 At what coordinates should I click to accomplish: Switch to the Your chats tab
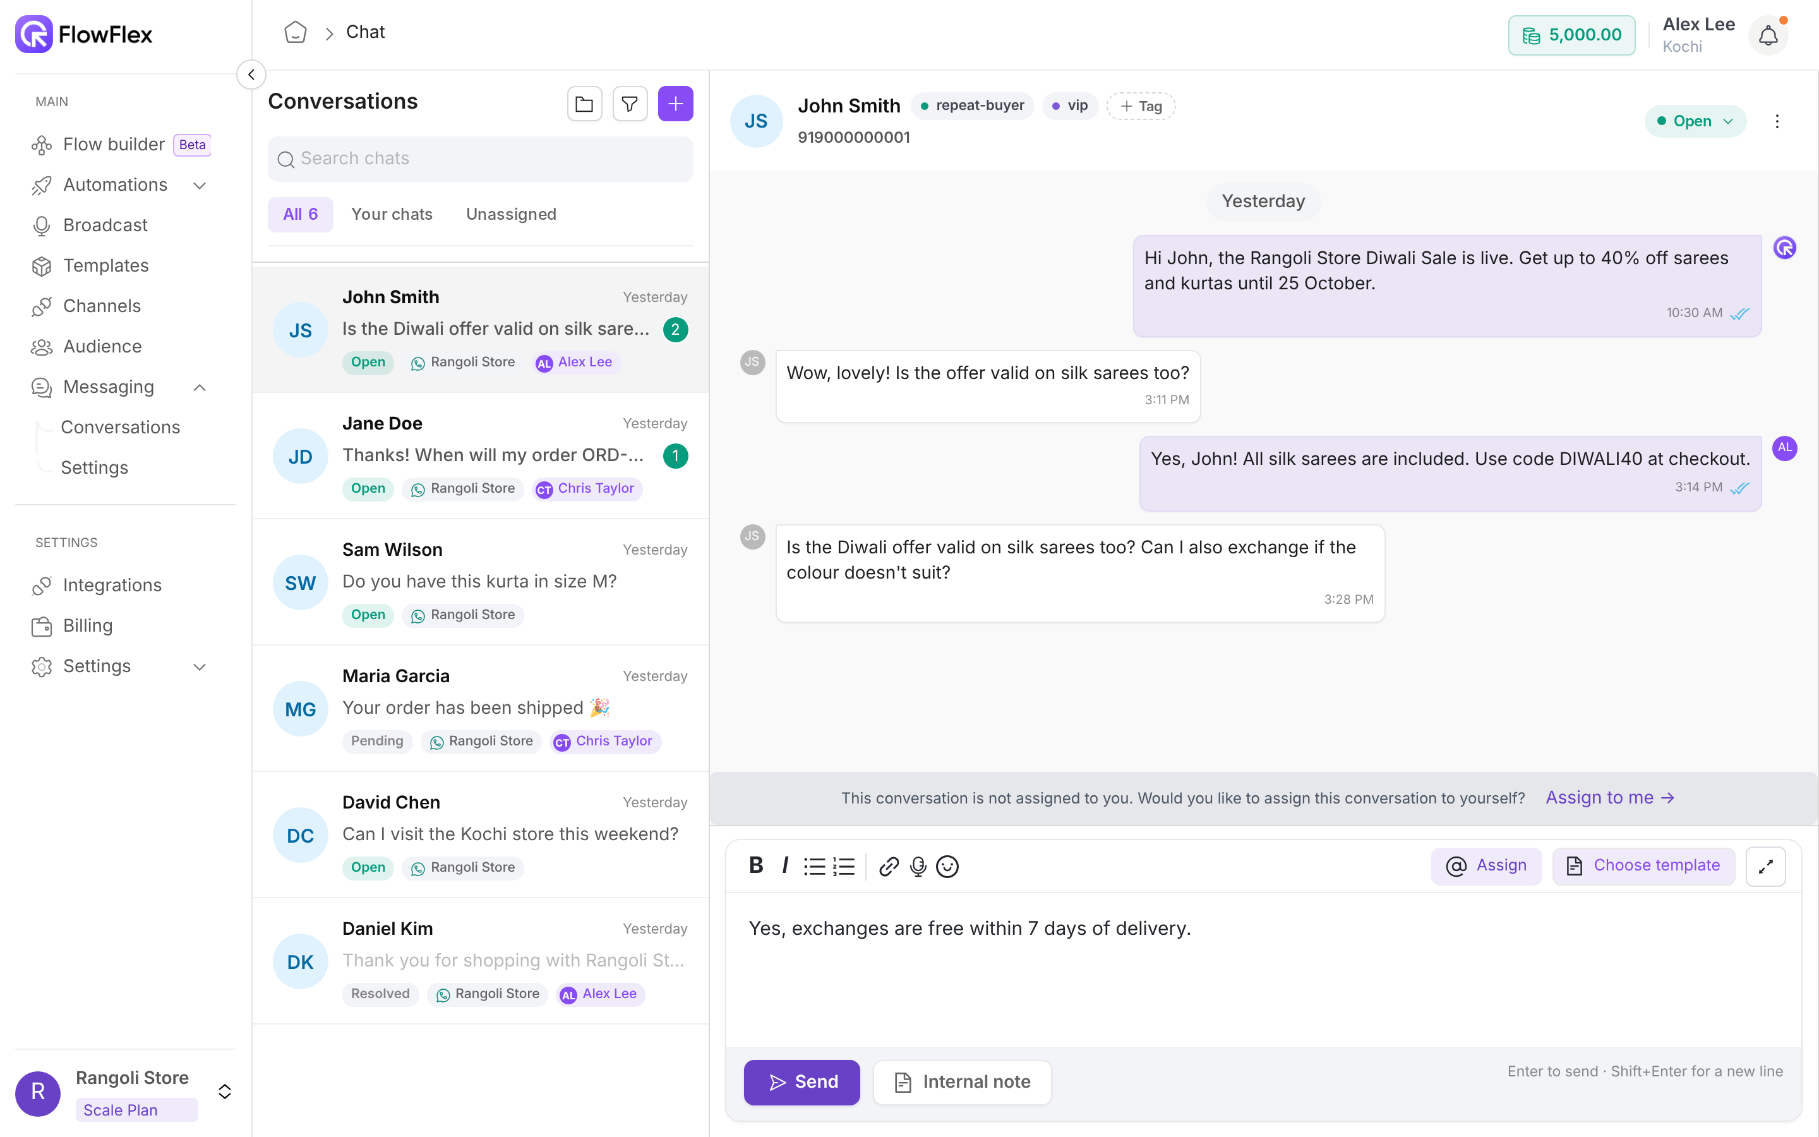click(392, 214)
